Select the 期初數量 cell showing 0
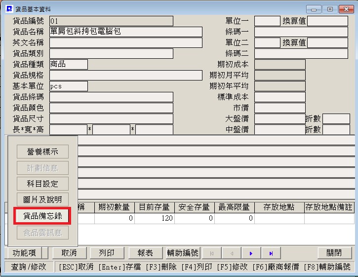 point(115,218)
